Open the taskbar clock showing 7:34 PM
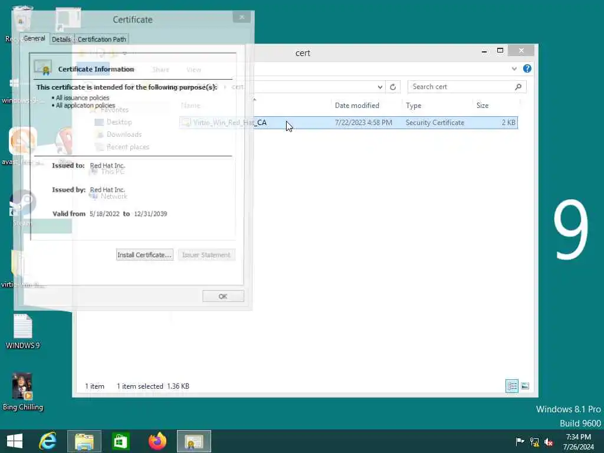Viewport: 604px width, 453px height. [578, 441]
